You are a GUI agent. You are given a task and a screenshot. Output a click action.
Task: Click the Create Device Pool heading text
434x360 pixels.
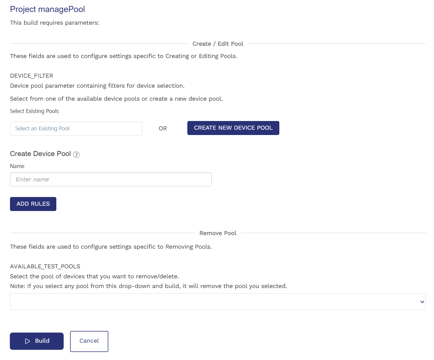tap(40, 154)
